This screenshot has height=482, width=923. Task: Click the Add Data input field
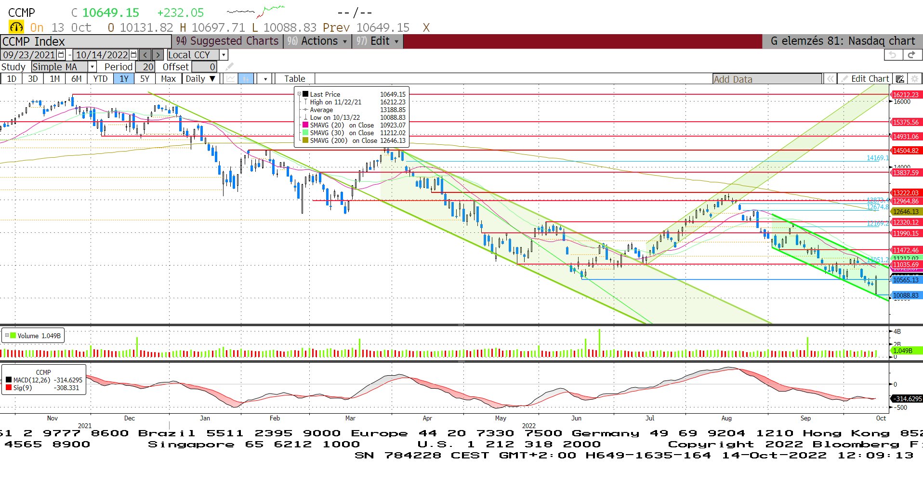[x=767, y=79]
